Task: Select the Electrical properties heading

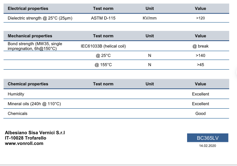Action: 28,8
